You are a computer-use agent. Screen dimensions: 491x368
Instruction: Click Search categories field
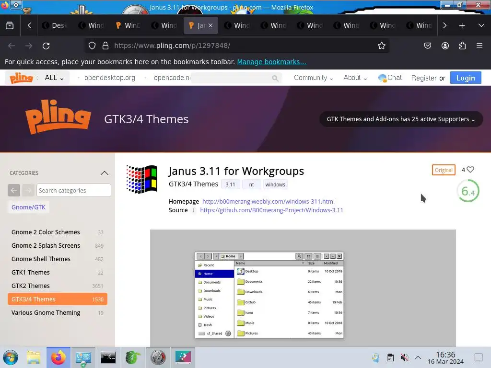73,190
